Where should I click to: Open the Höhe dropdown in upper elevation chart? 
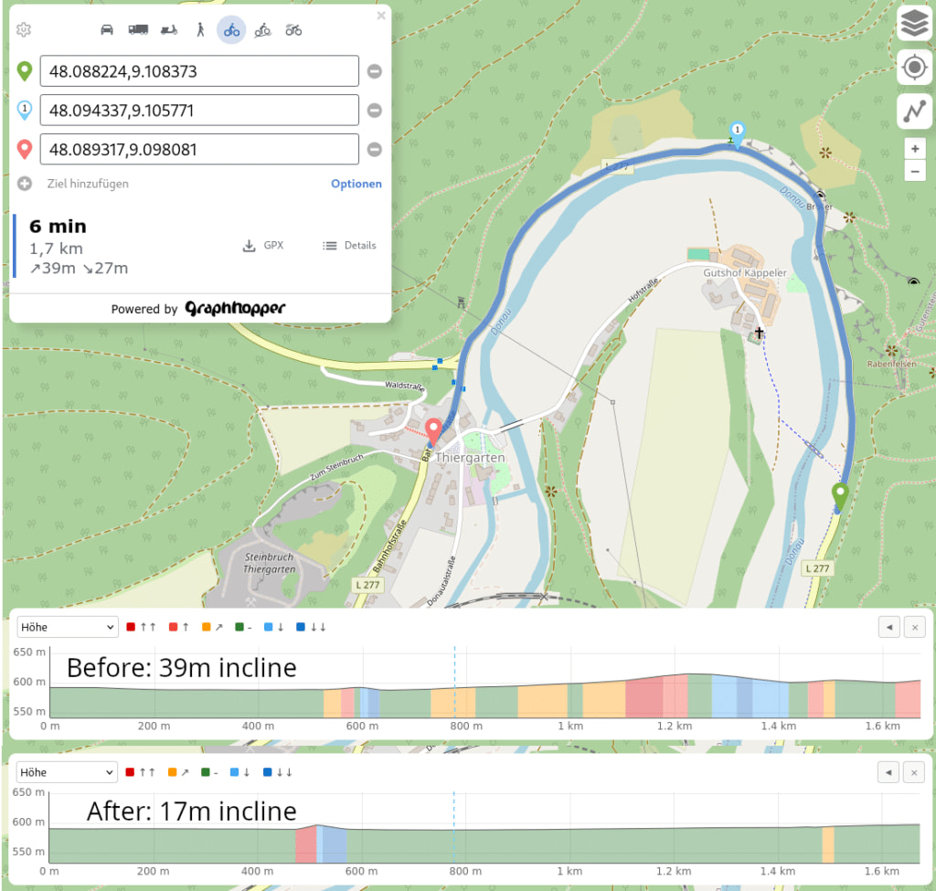(68, 627)
